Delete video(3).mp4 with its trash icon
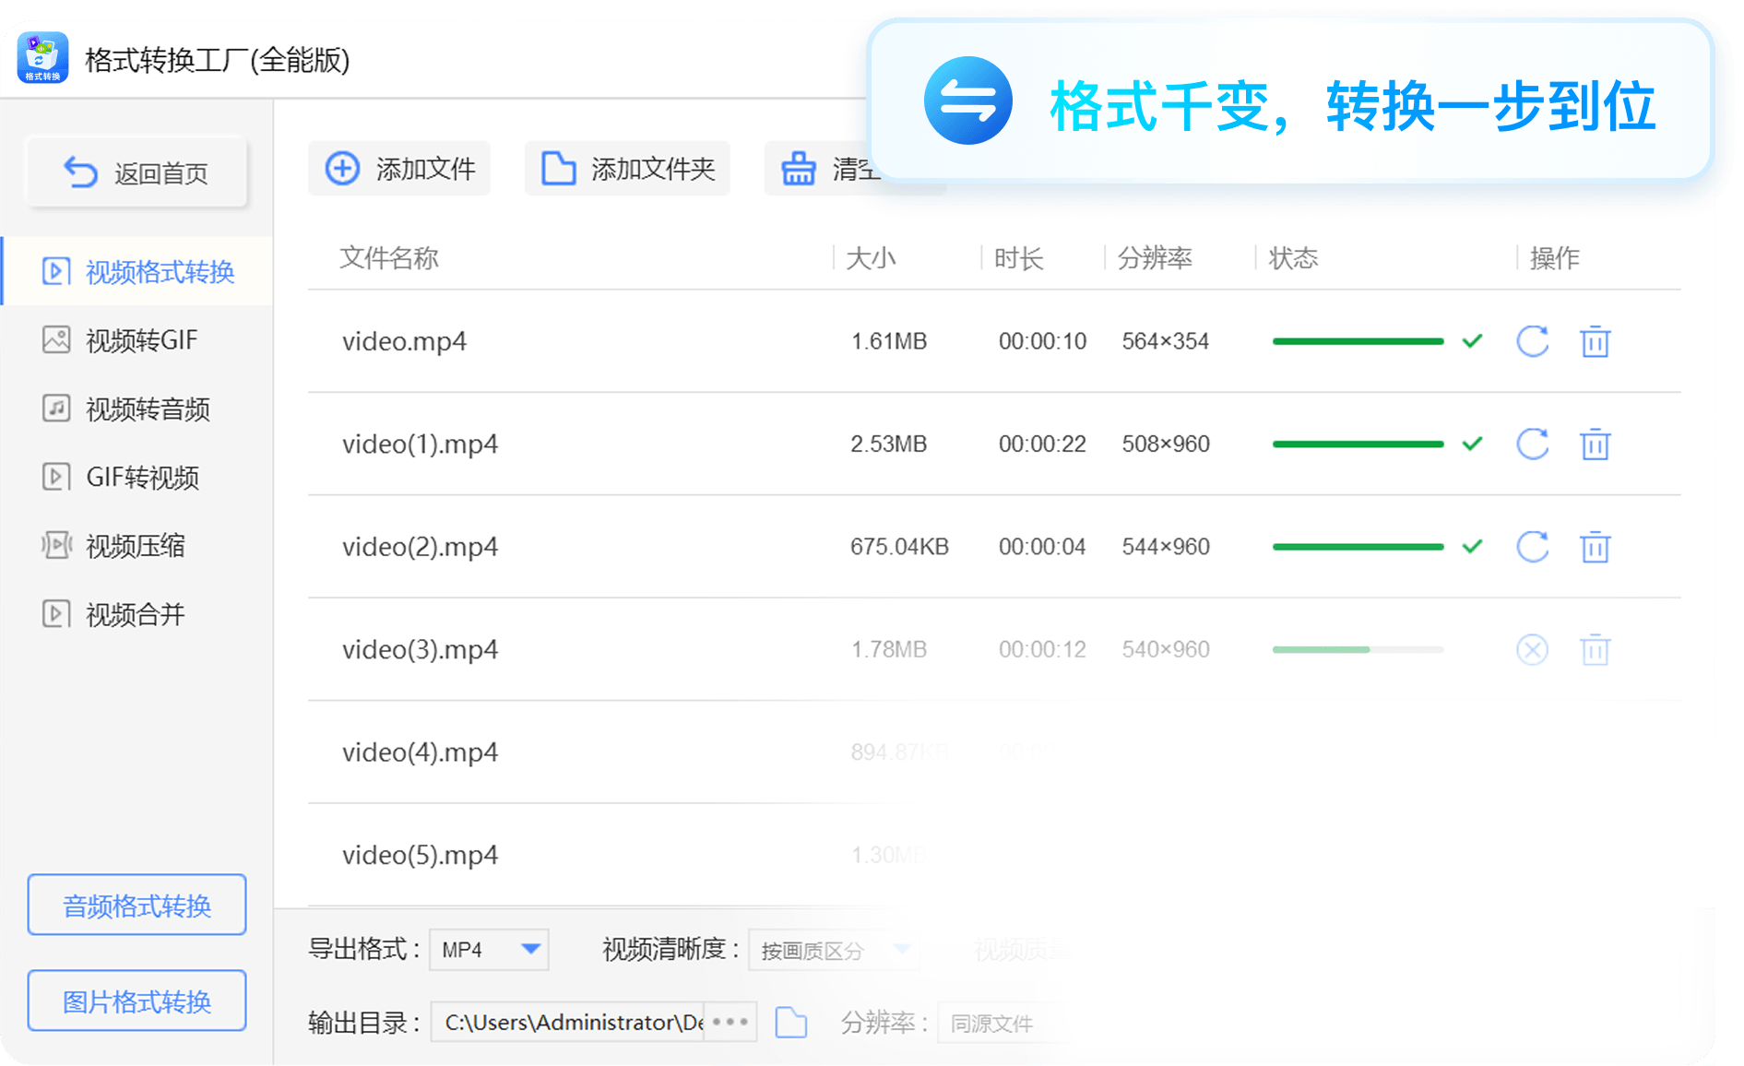This screenshot has width=1744, height=1066. [1596, 649]
